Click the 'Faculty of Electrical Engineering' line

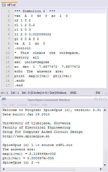pos(36,127)
